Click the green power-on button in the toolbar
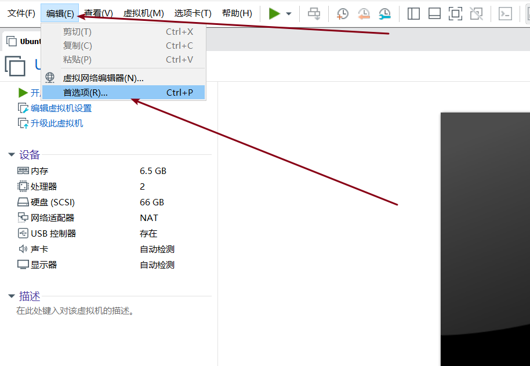The image size is (530, 366). pyautogui.click(x=274, y=13)
